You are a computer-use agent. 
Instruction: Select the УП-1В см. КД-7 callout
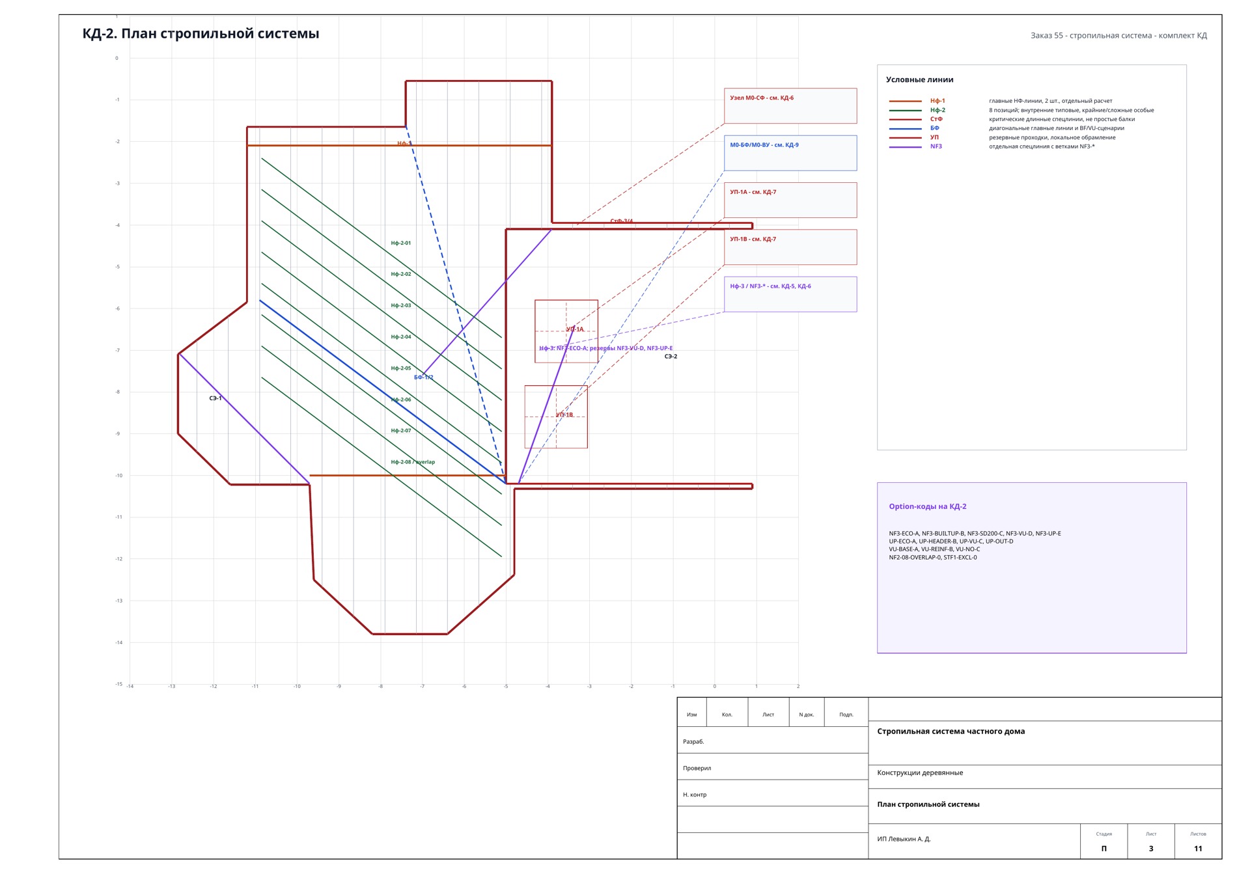790,247
